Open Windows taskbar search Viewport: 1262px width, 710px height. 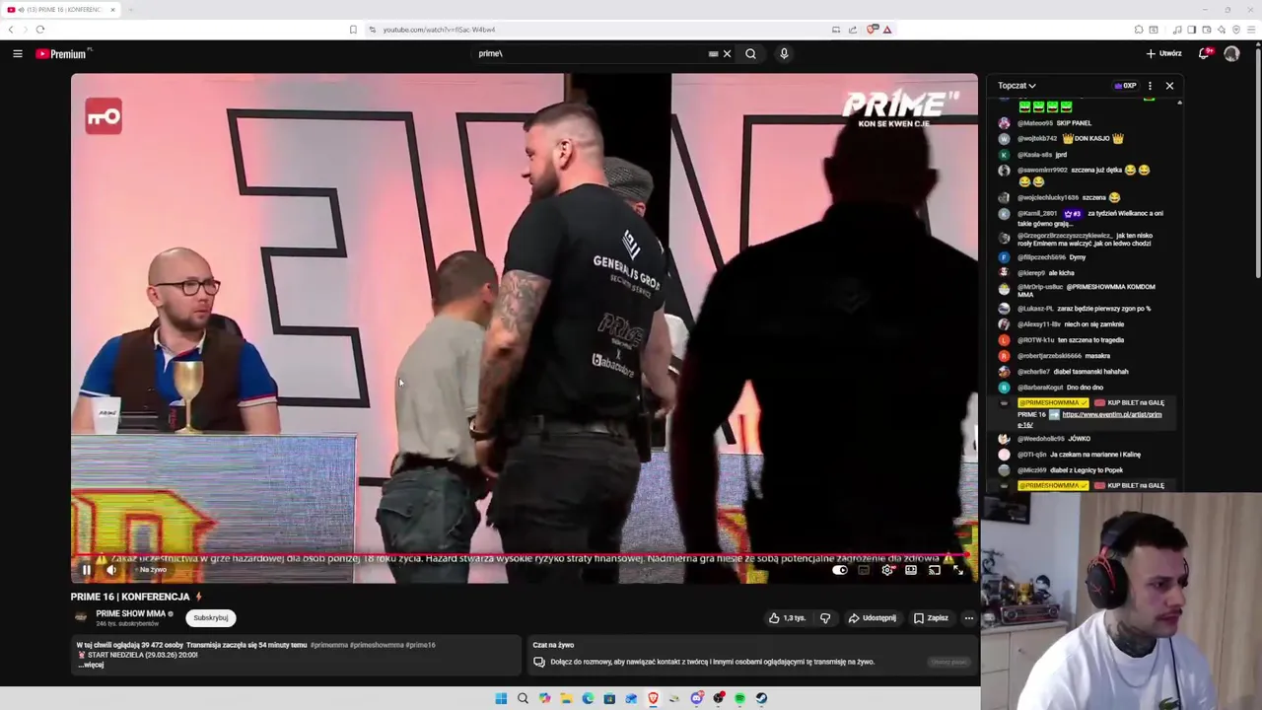tap(523, 698)
